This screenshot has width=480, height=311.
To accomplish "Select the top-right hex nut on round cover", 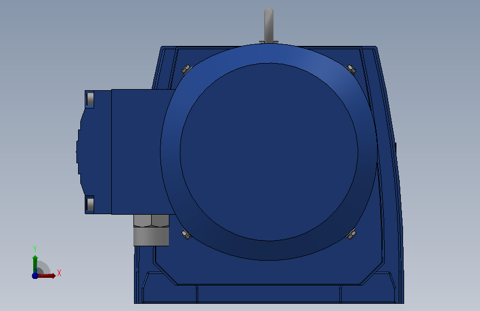I will point(351,69).
